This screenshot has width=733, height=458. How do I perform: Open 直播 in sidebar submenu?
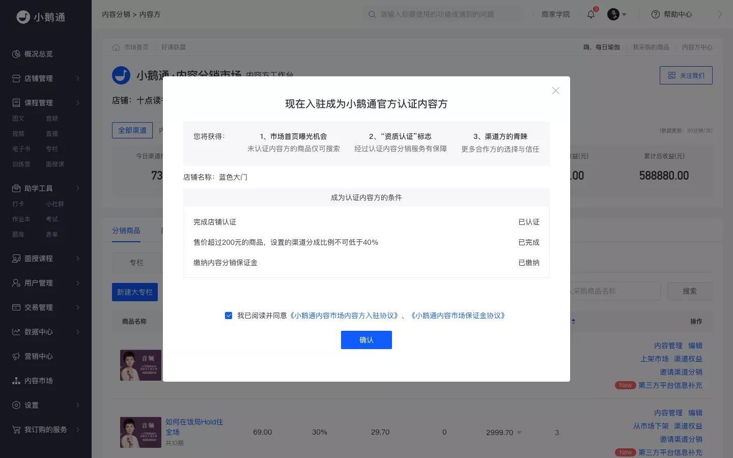[x=52, y=134]
